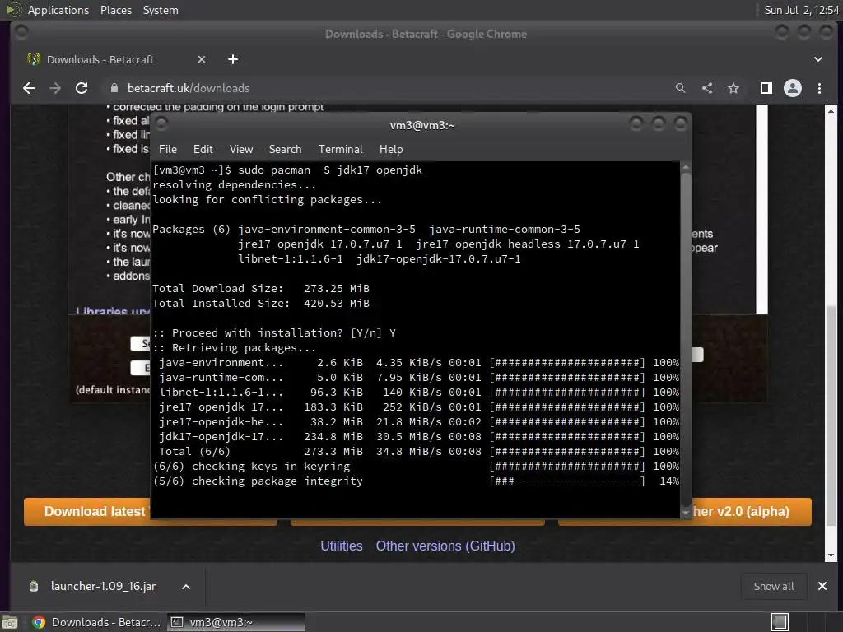This screenshot has height=632, width=843.
Task: Click checking package integrity progress line
Action: pos(416,481)
